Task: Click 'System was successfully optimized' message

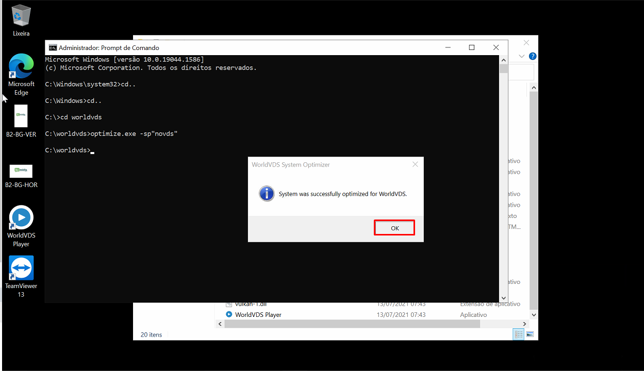Action: point(343,194)
